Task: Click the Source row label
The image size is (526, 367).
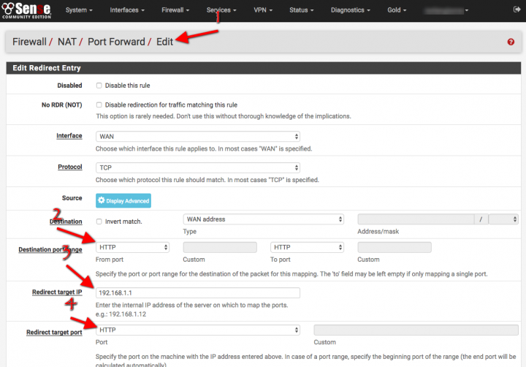Action: coord(72,198)
